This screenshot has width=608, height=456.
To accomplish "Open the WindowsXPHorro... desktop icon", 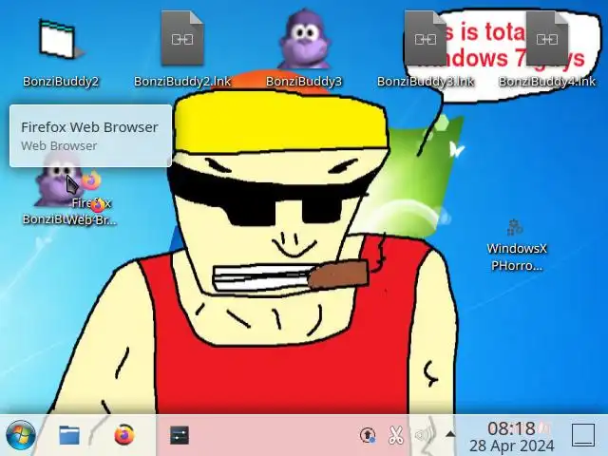I will click(516, 244).
